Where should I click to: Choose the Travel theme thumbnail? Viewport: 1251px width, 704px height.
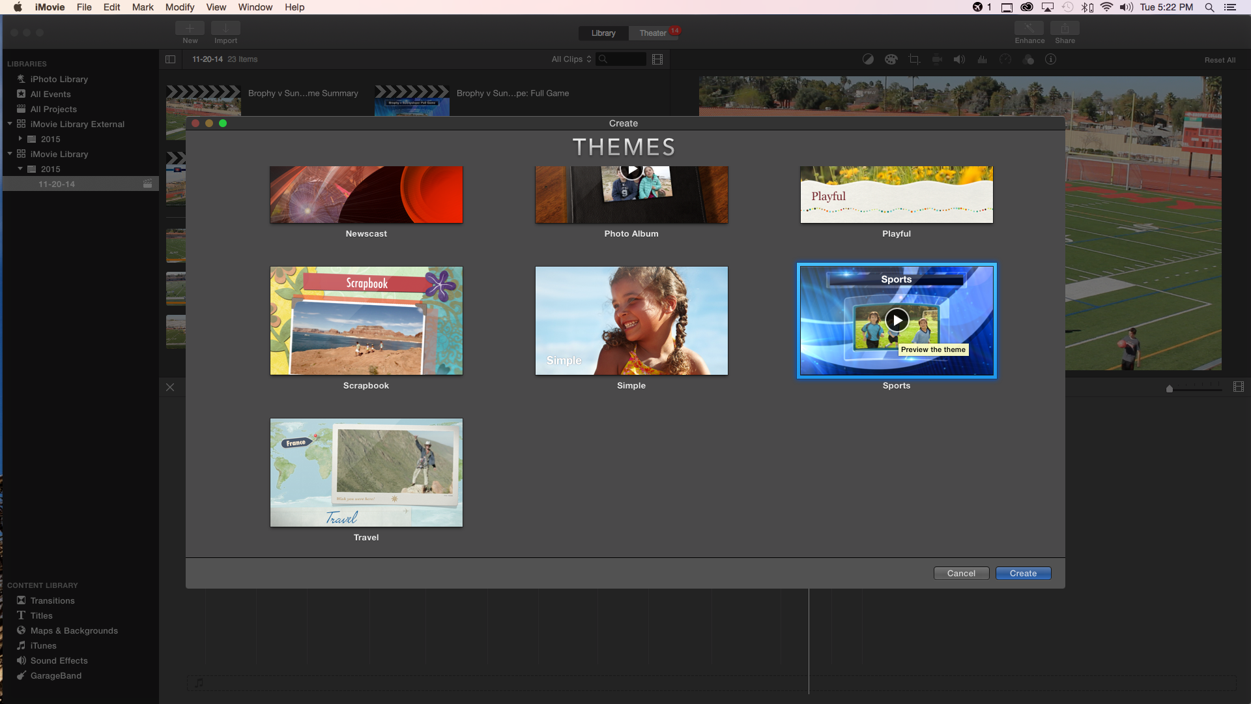coord(366,473)
